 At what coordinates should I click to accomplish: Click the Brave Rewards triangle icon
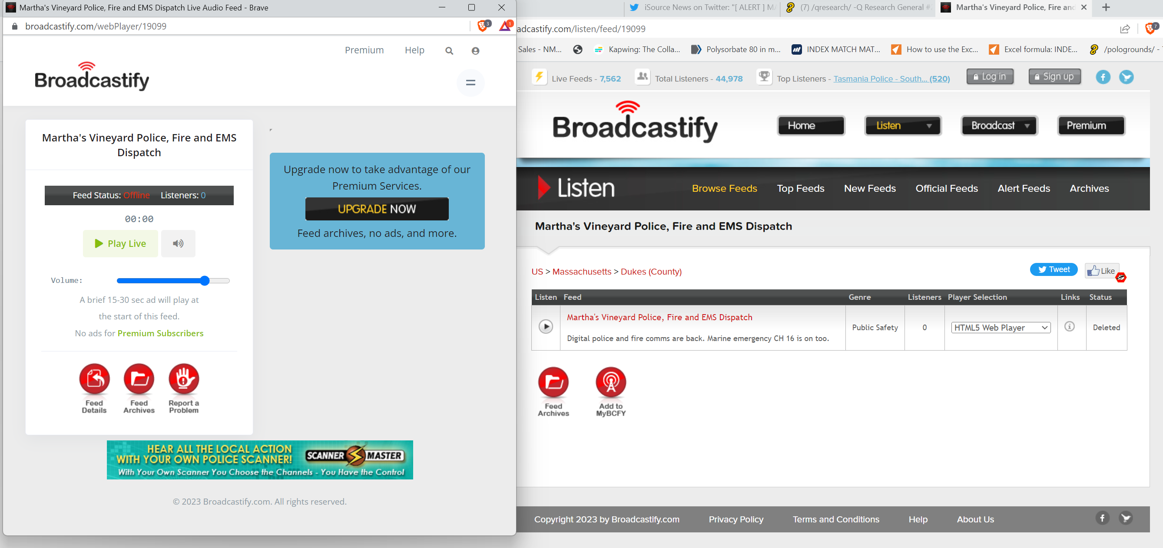505,26
